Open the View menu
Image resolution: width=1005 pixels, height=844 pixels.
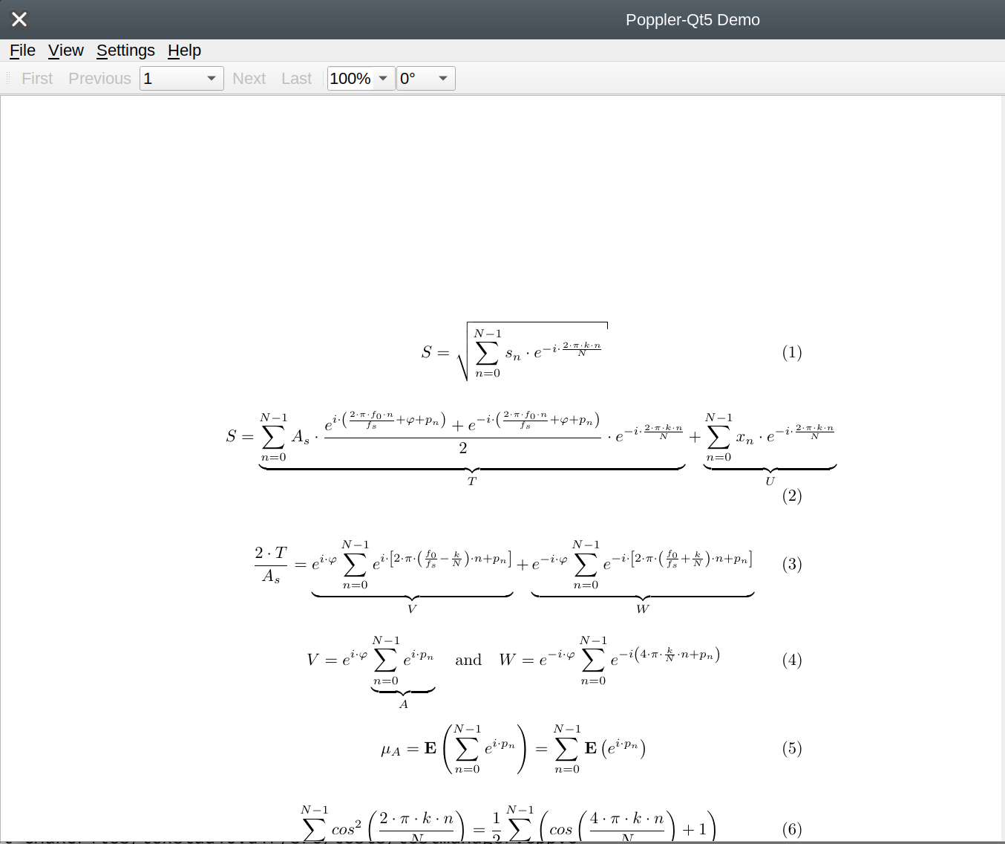(65, 51)
